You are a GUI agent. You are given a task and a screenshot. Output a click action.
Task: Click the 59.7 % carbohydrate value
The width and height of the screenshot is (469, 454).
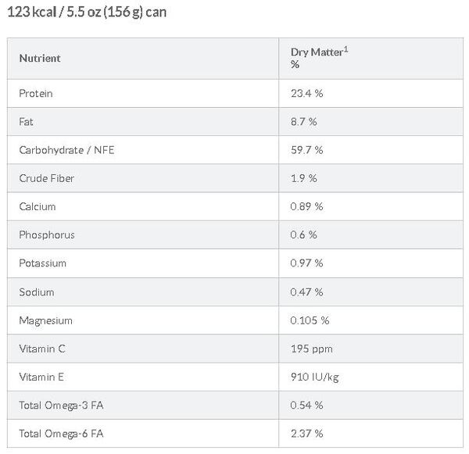coord(306,150)
